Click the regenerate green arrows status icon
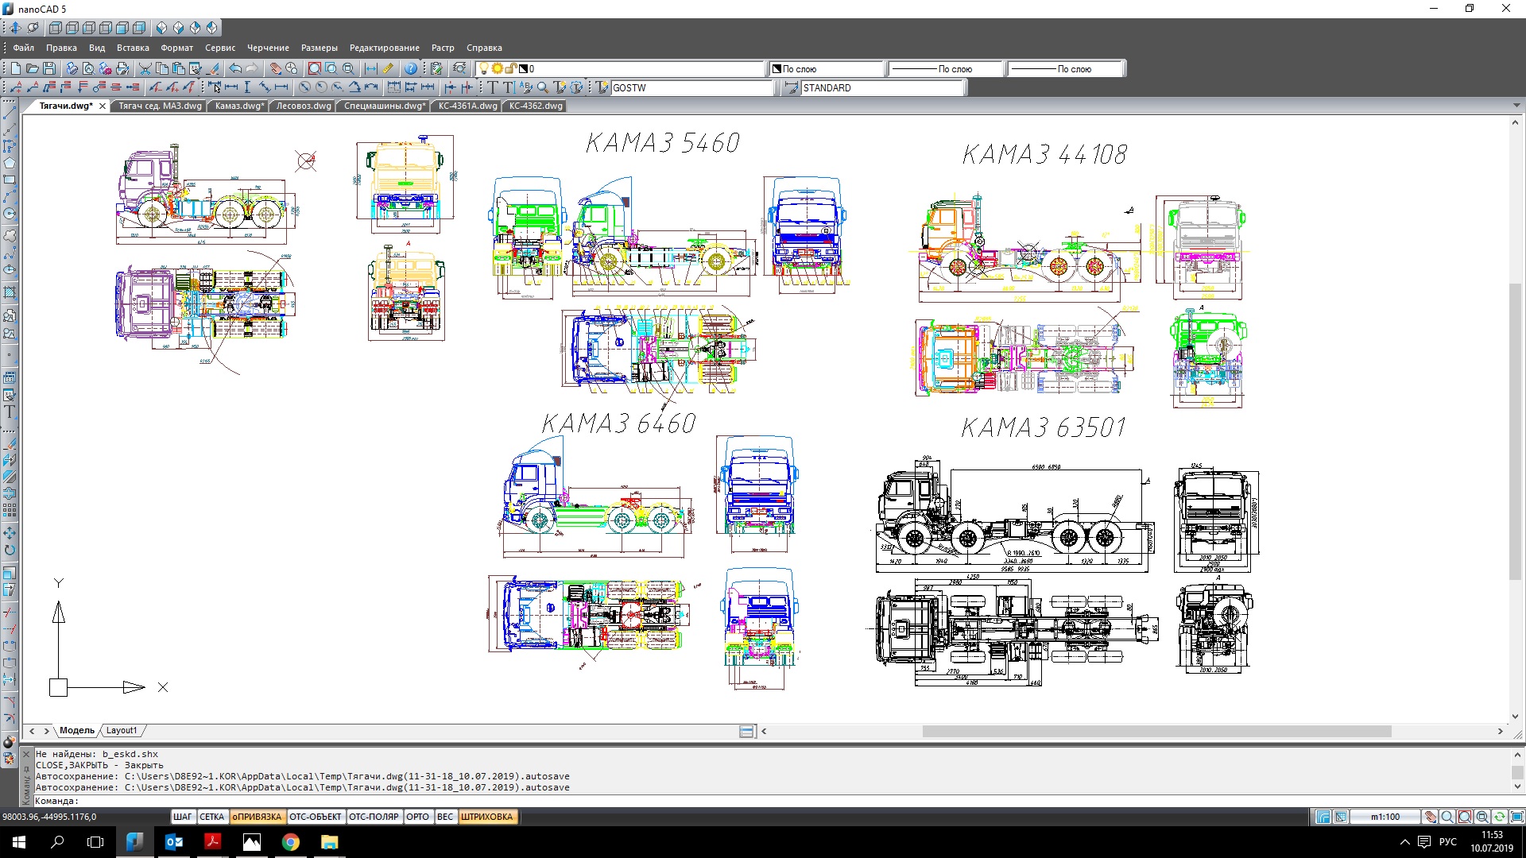 [x=1499, y=817]
